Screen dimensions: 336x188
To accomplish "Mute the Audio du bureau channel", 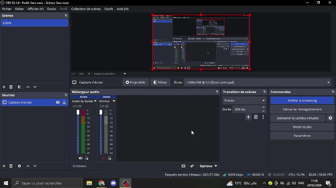I will (x=80, y=158).
